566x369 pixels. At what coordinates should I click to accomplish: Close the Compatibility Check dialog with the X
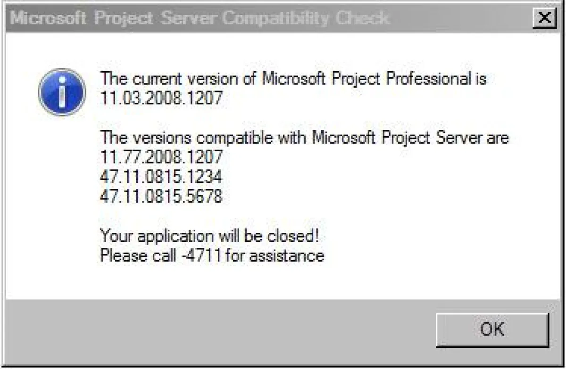point(545,17)
